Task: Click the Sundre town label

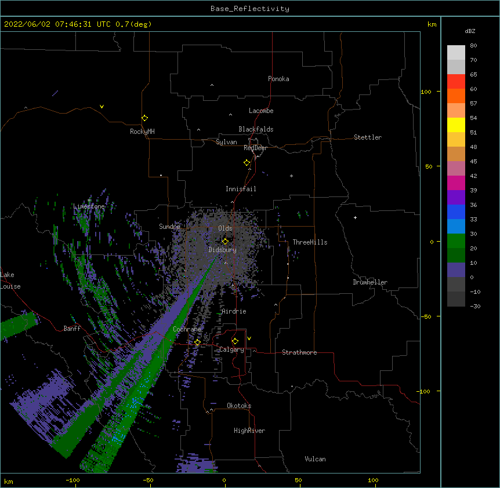Action: point(169,227)
